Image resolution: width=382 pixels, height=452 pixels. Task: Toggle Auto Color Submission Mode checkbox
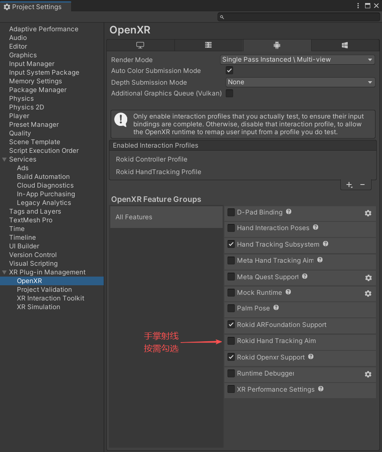pos(230,70)
